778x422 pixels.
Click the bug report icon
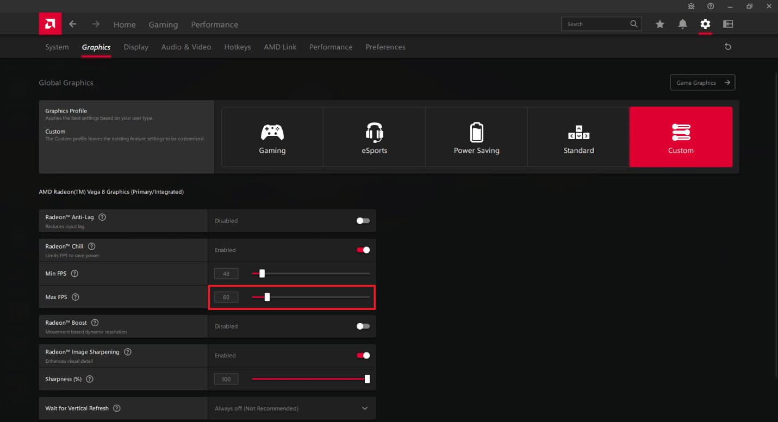click(x=691, y=6)
